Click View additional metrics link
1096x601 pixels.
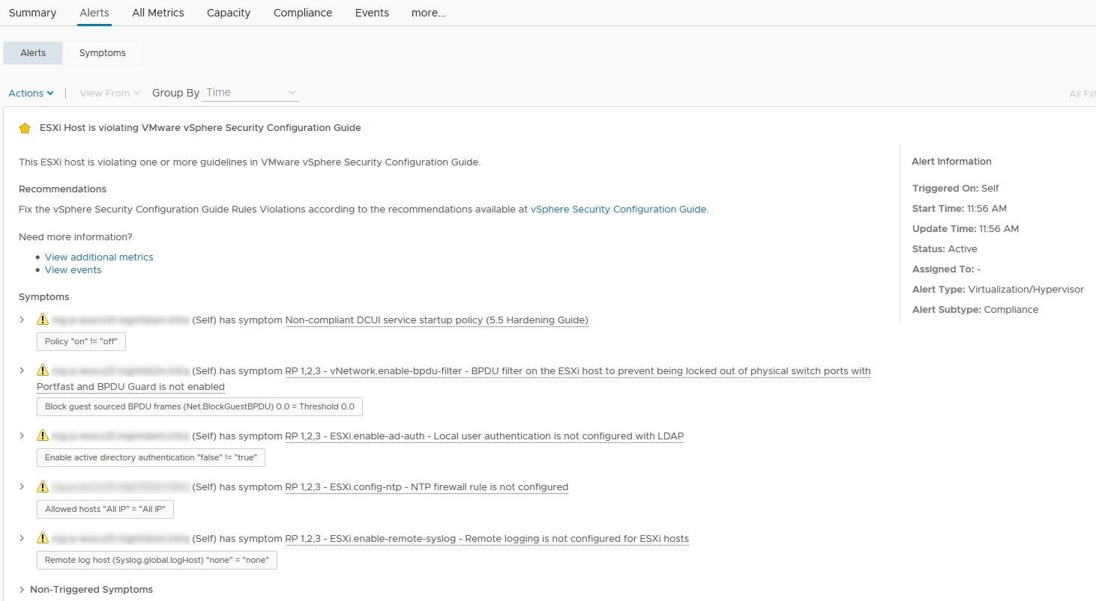[x=99, y=257]
